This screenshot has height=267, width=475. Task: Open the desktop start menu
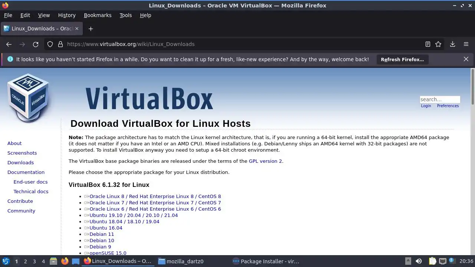click(6, 261)
